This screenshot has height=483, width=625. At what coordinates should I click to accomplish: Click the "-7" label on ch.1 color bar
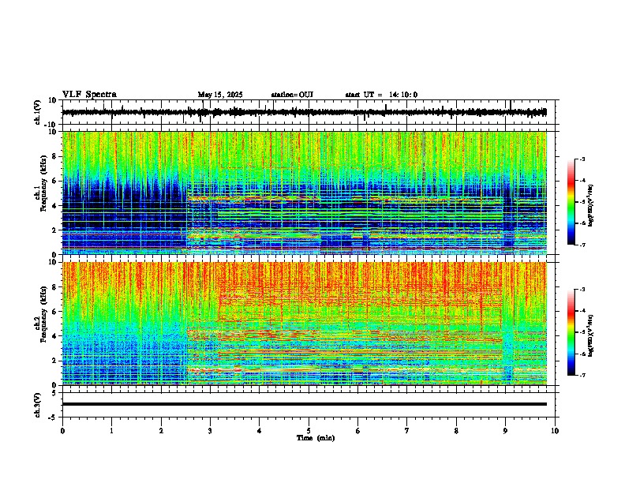pyautogui.click(x=582, y=245)
